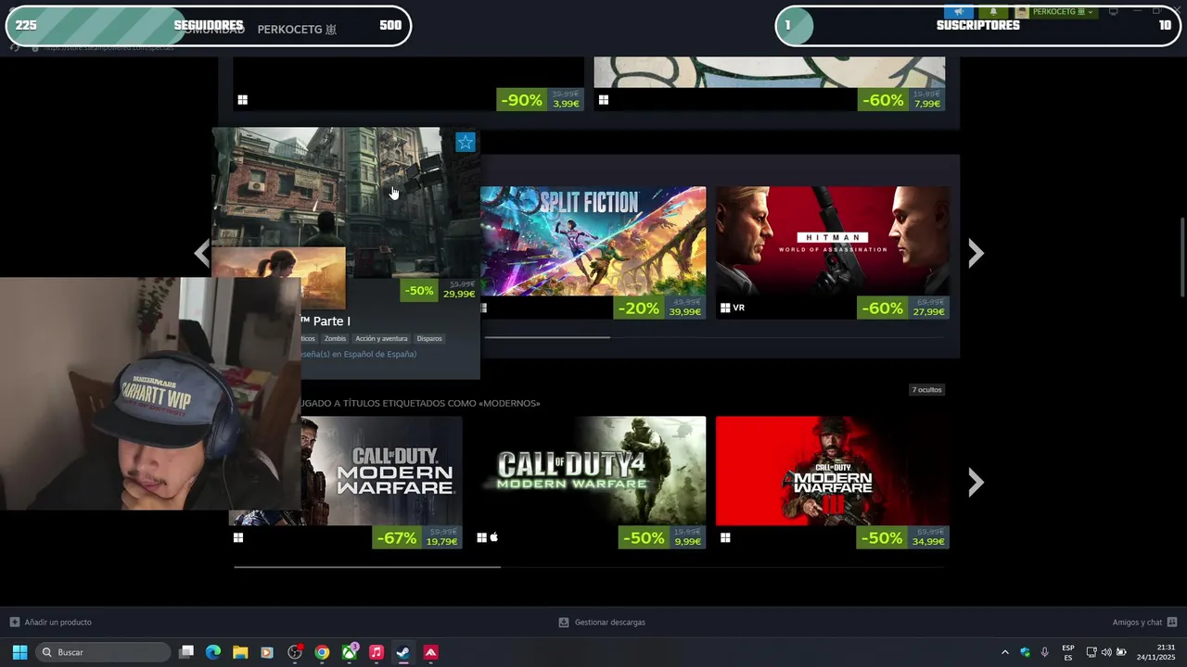Image resolution: width=1187 pixels, height=667 pixels.
Task: Open Task View in the taskbar
Action: point(186,652)
